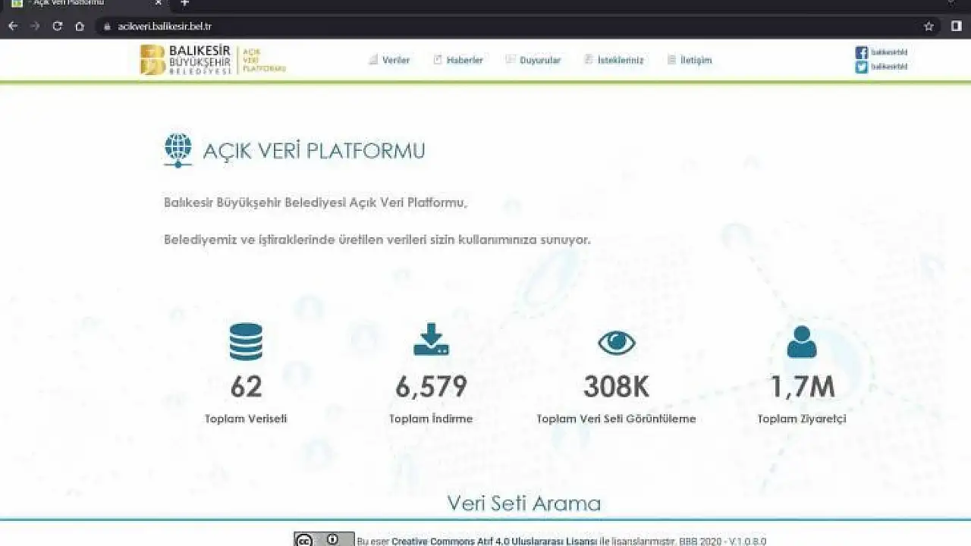The width and height of the screenshot is (971, 546).
Task: Open the Creative Commons Atıf 4.0 license link
Action: coord(495,541)
